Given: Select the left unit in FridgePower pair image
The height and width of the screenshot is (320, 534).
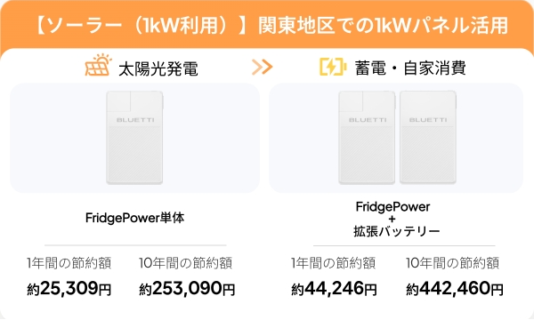Looking at the screenshot, I should (x=367, y=138).
